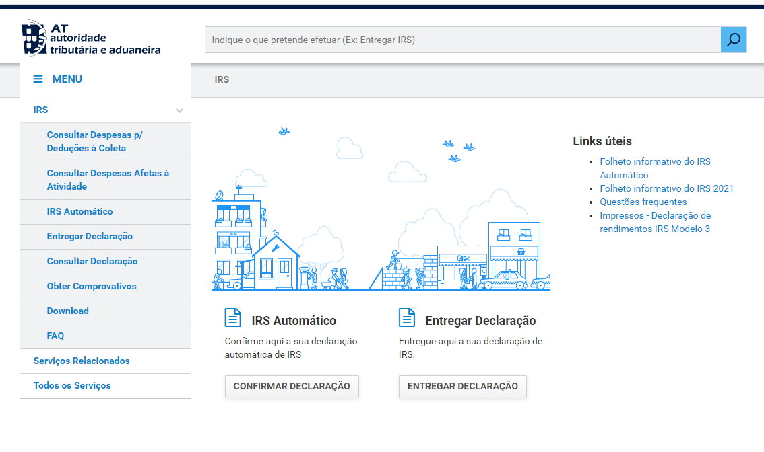Click the AT autoridade tributária logo
This screenshot has width=764, height=452.
pyautogui.click(x=91, y=39)
